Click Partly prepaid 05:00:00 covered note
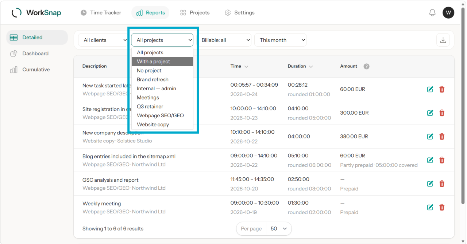The image size is (467, 244). point(379,165)
